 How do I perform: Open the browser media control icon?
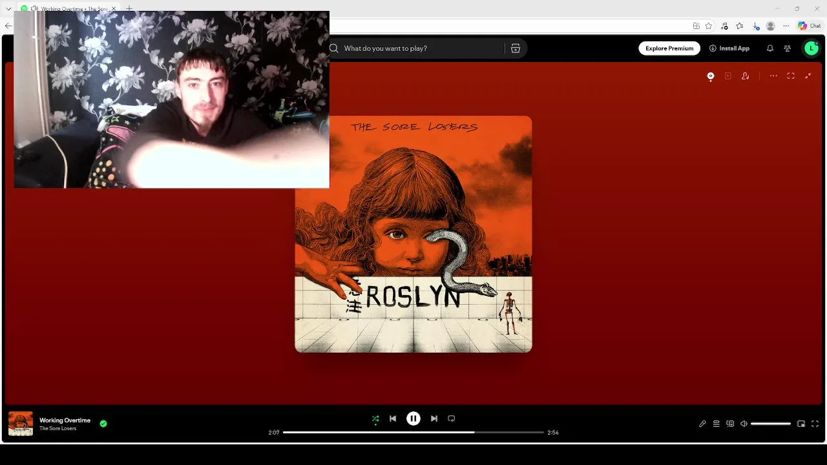pos(725,26)
